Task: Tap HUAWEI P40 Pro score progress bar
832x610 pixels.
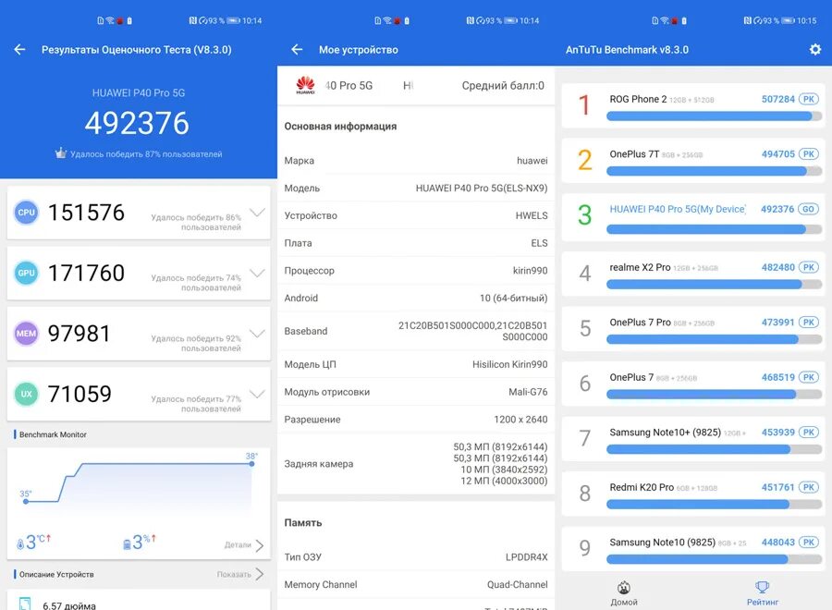Action: pyautogui.click(x=715, y=229)
